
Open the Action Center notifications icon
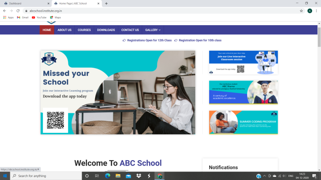click(x=314, y=176)
